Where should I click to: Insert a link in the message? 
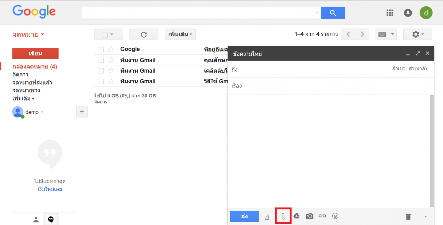[x=322, y=216]
